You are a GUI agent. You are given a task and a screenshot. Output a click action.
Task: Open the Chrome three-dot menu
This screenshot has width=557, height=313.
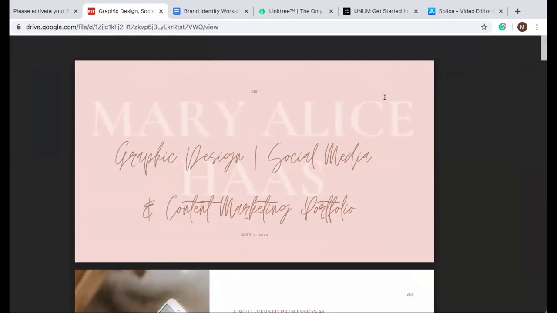(x=537, y=27)
